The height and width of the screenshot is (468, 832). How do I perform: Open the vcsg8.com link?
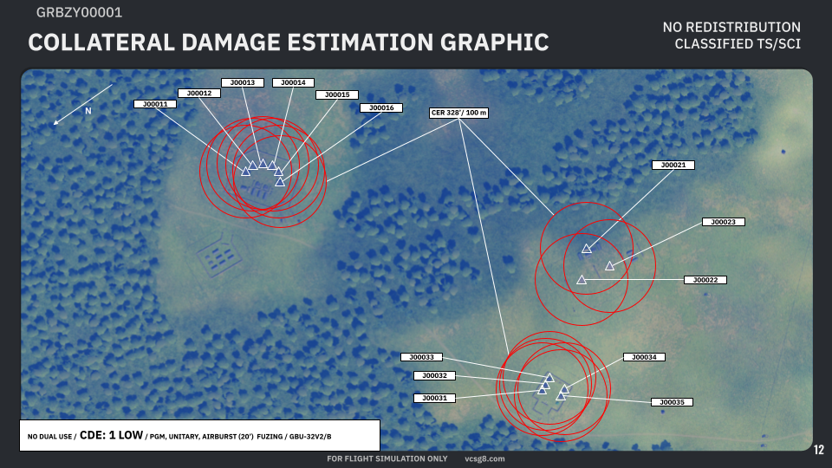pos(485,459)
